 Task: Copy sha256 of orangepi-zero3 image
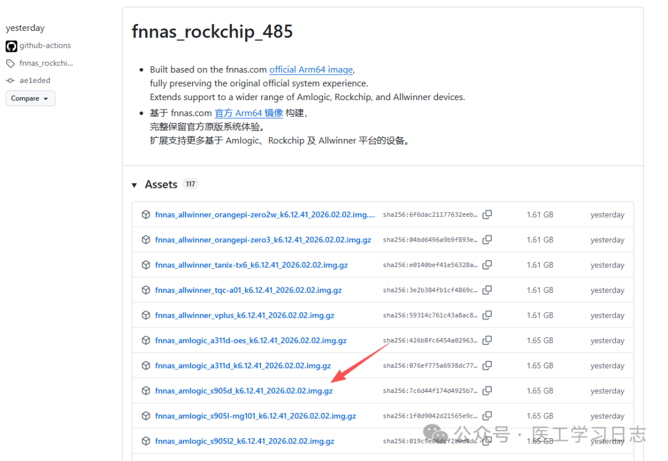click(x=487, y=240)
